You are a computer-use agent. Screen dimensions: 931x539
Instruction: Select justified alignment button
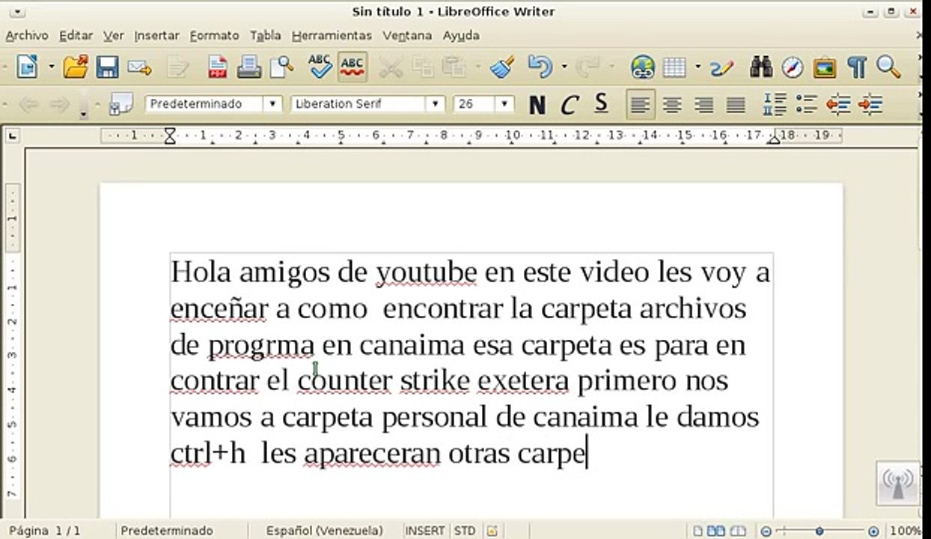click(736, 105)
